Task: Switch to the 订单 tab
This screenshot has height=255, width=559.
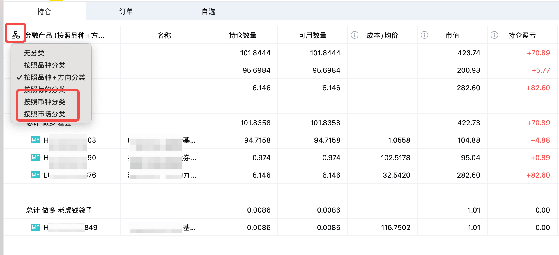Action: click(x=126, y=12)
